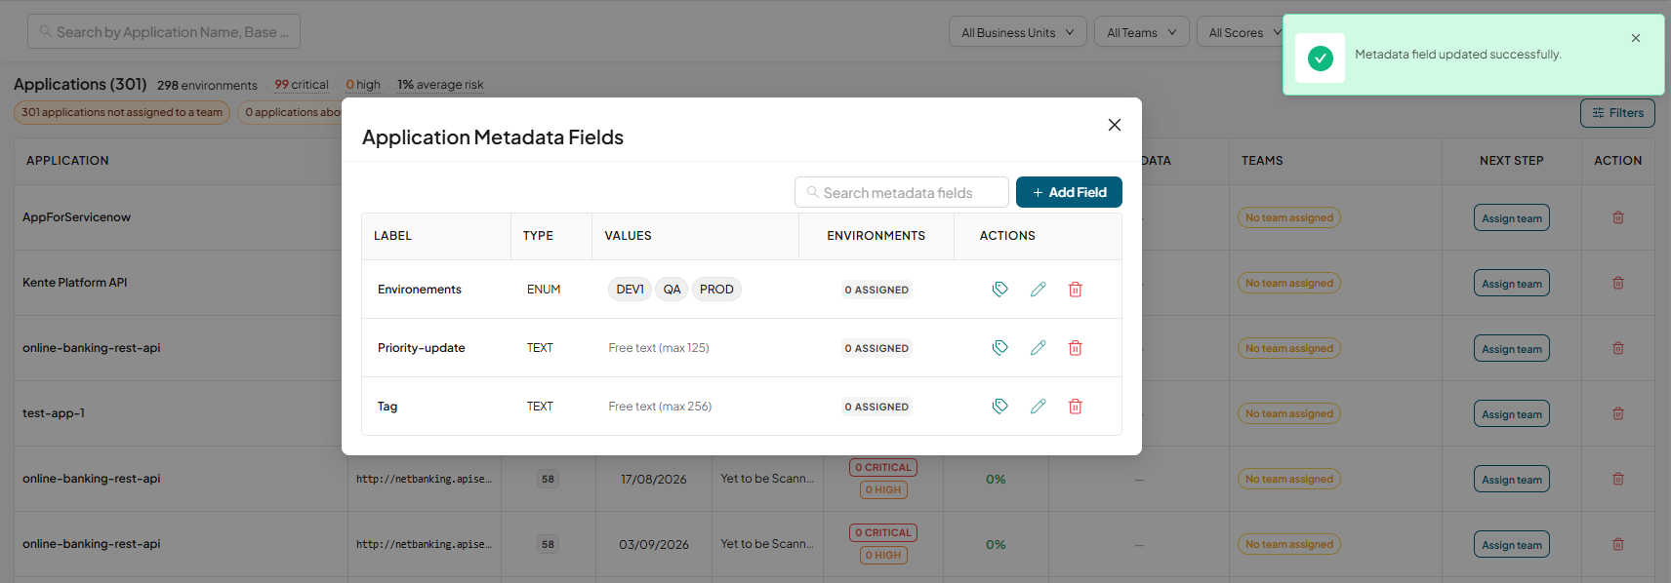Select the PROD value chip

(716, 290)
